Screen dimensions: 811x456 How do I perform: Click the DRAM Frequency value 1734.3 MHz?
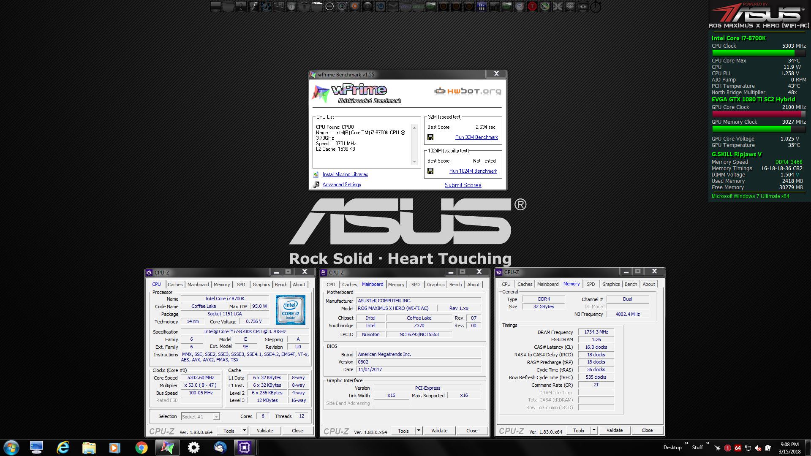pyautogui.click(x=596, y=332)
